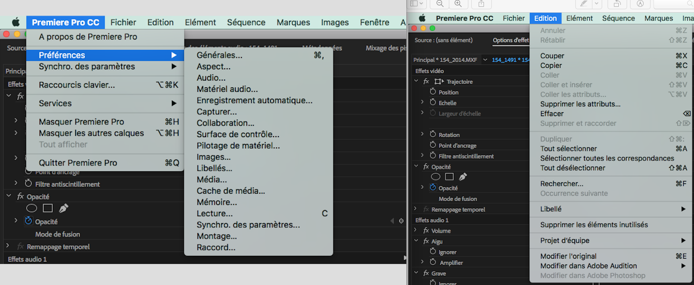Switch to the Options d'effet tab

click(511, 40)
